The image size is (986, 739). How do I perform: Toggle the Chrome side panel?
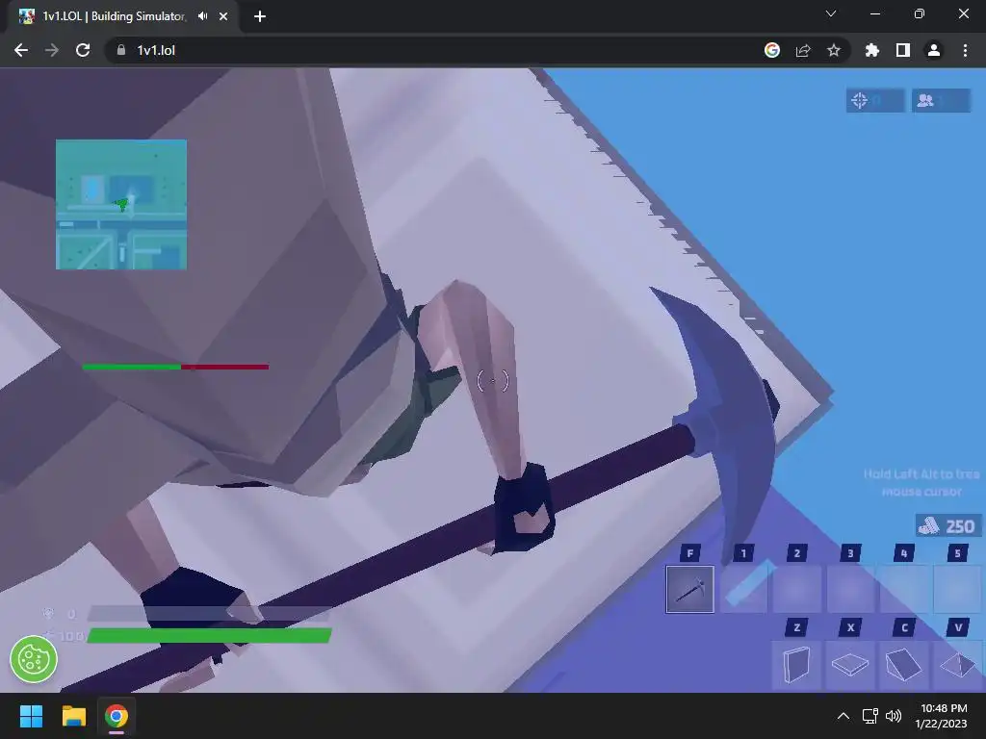(903, 50)
